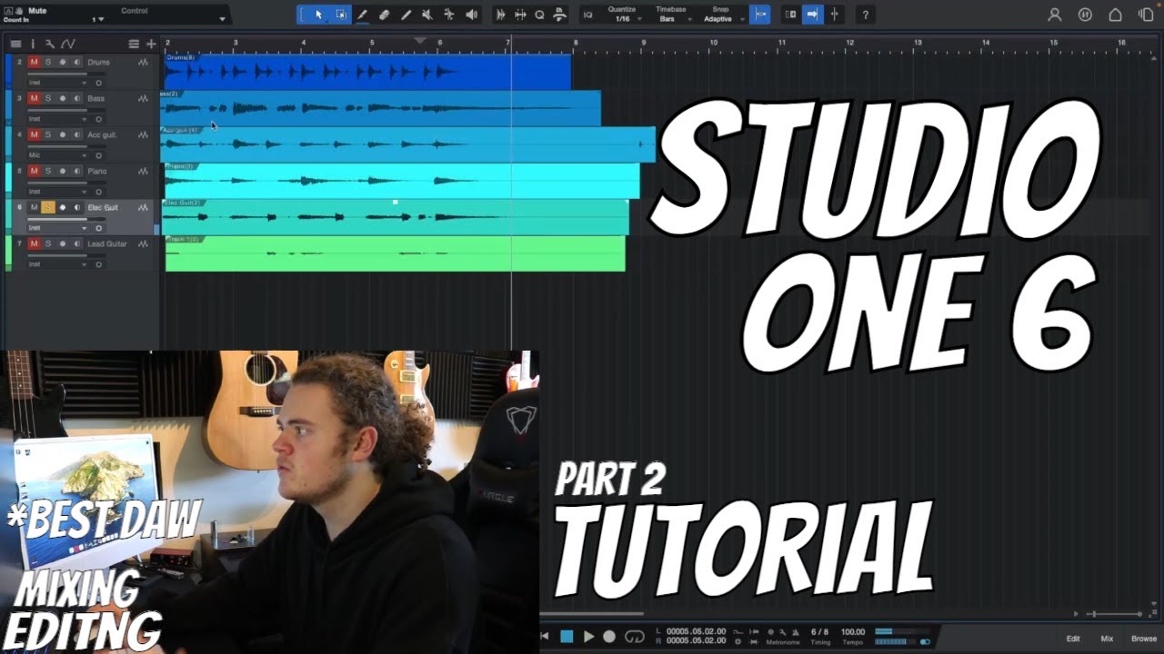1164x654 pixels.
Task: Select the Eraser tool
Action: point(384,15)
